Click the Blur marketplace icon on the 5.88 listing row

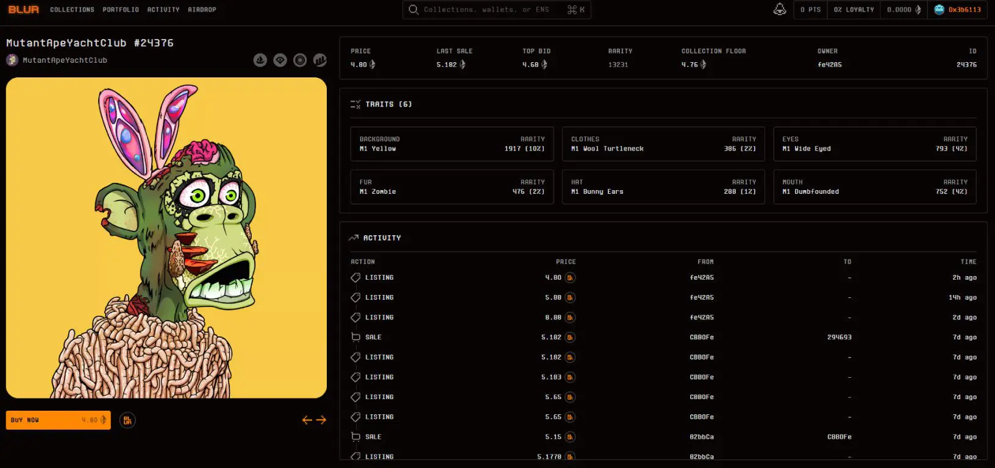coord(570,297)
